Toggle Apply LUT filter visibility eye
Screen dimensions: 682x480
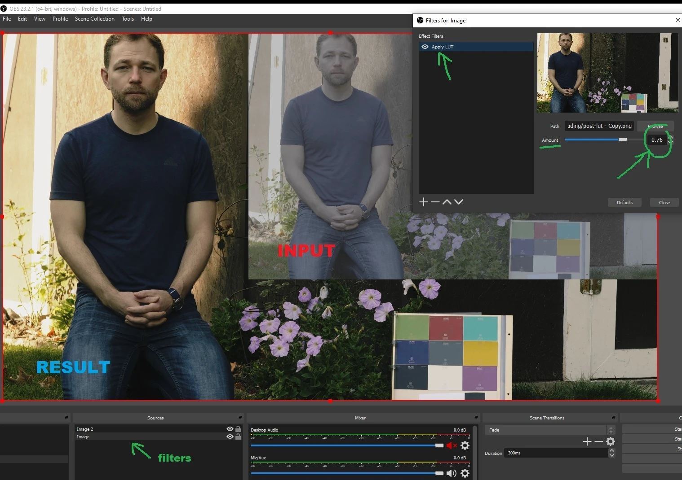[x=425, y=47]
